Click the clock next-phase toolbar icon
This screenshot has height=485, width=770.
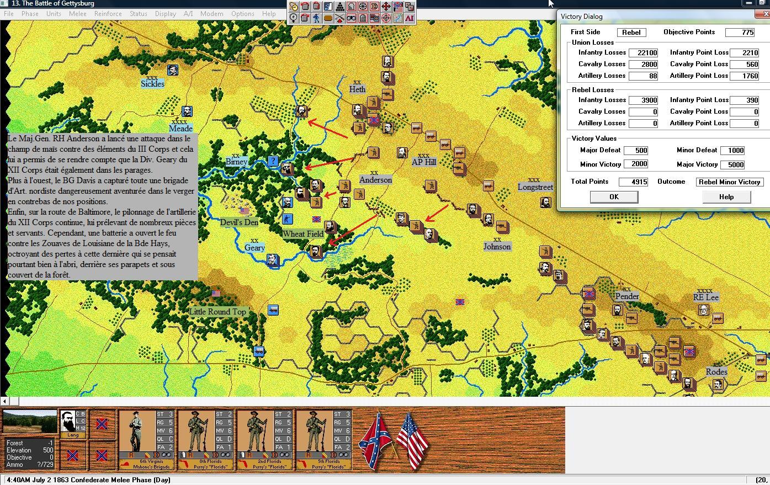[294, 7]
